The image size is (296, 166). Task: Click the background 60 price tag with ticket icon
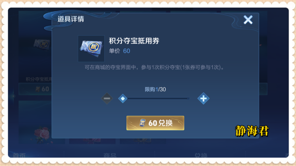42,89
